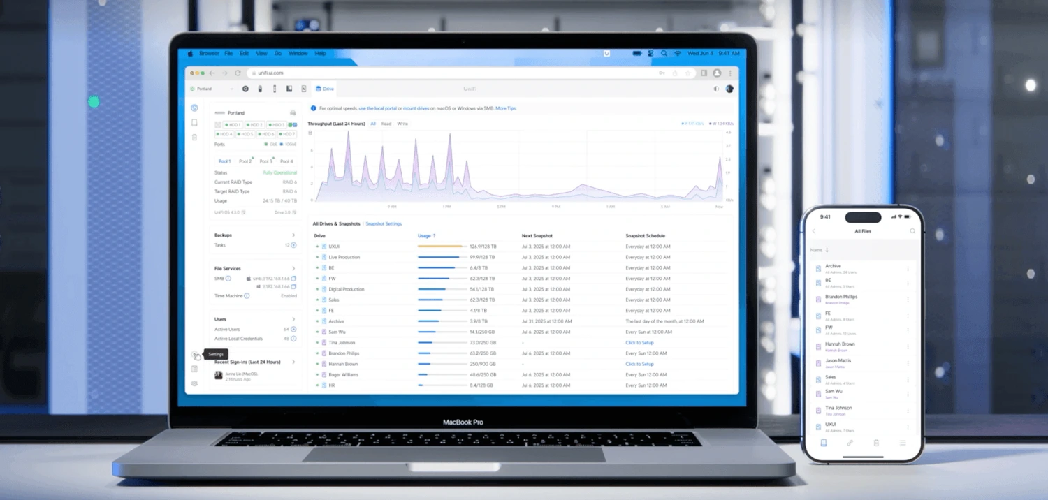This screenshot has height=500, width=1048.
Task: Tap the three-dot menu beside Archive on phone
Action: coord(908,269)
